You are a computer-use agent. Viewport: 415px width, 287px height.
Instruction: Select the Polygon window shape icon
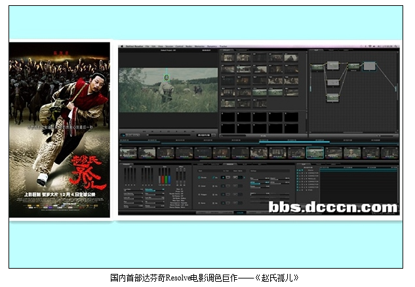click(199, 195)
